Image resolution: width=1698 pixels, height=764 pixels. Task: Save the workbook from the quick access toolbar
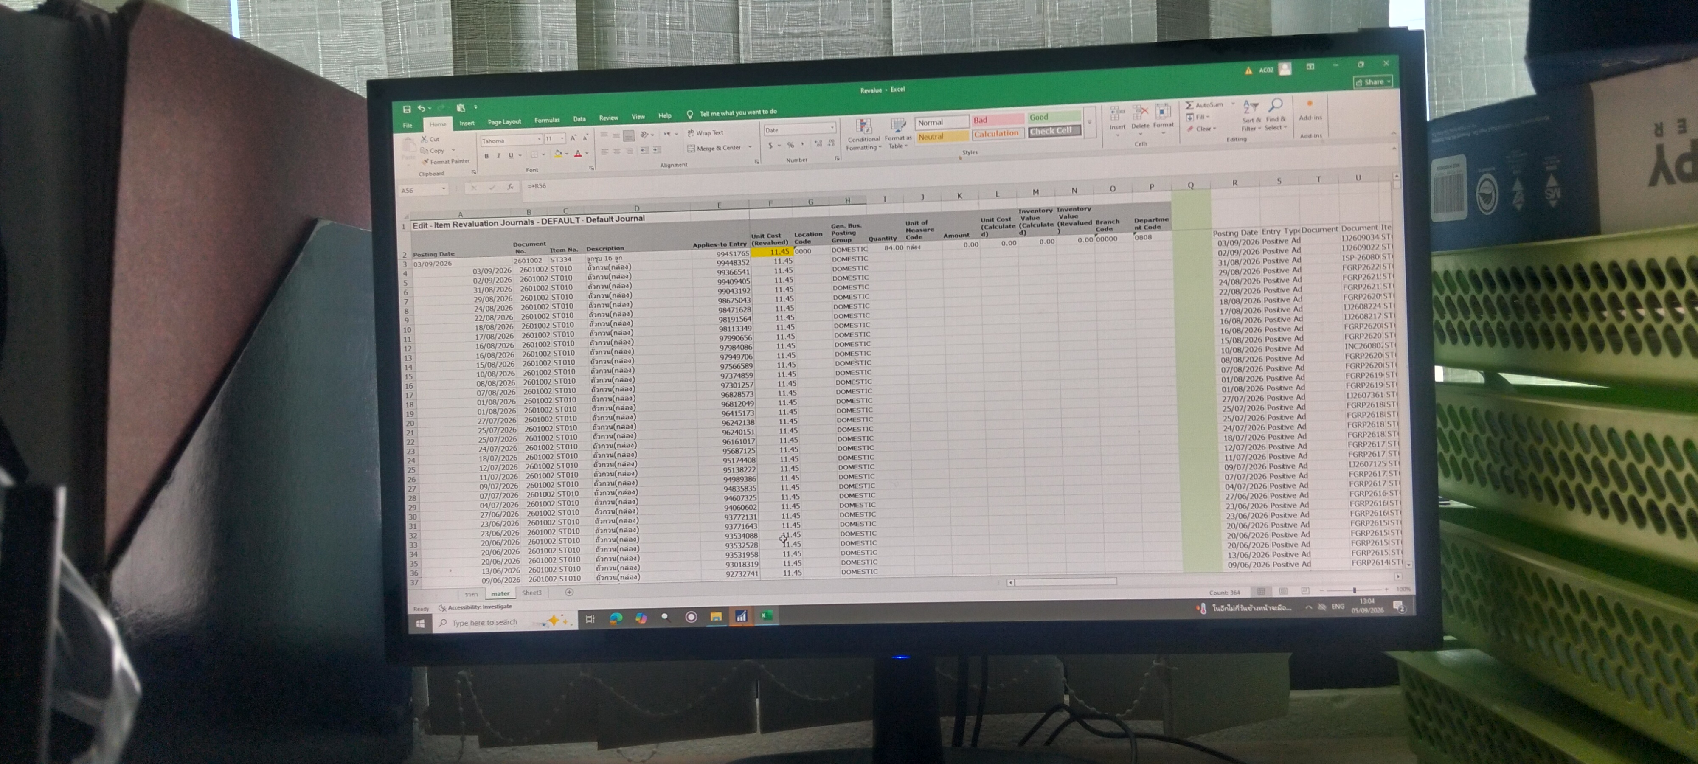pos(407,110)
